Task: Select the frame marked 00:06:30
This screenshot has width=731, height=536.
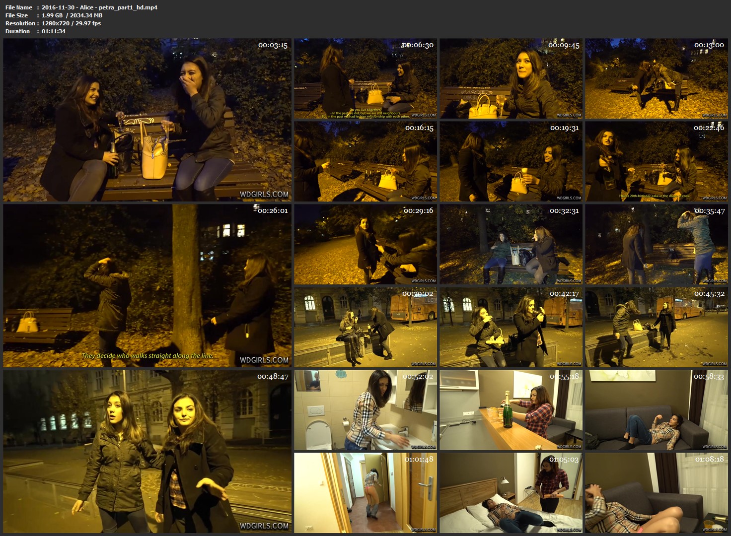Action: click(365, 78)
